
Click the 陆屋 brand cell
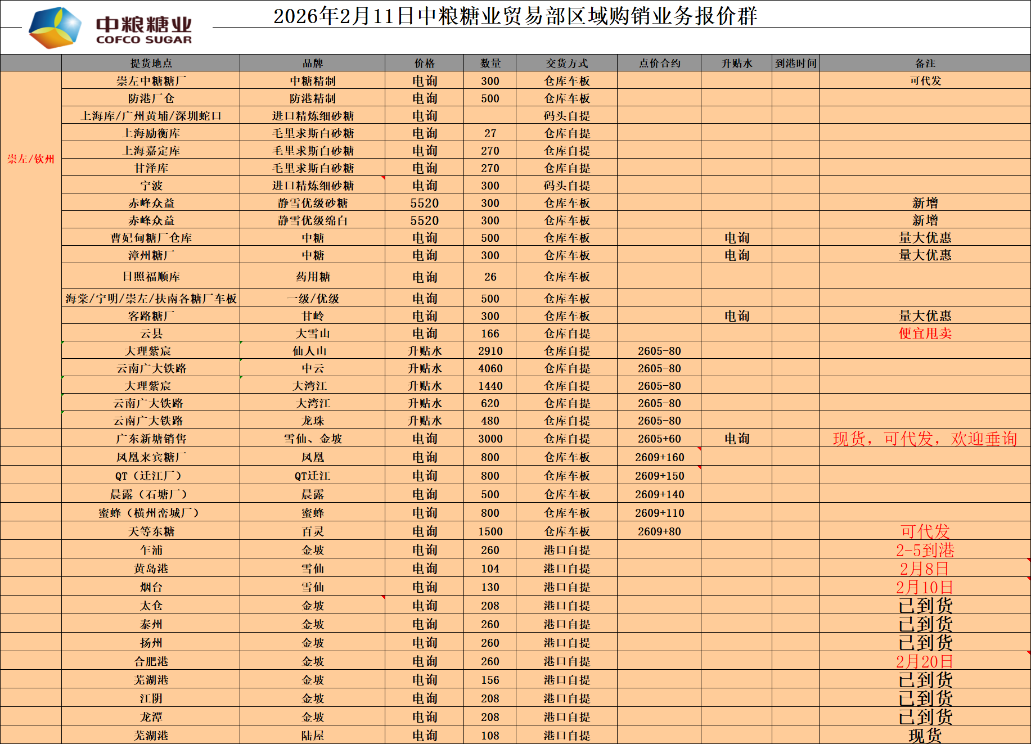click(312, 736)
